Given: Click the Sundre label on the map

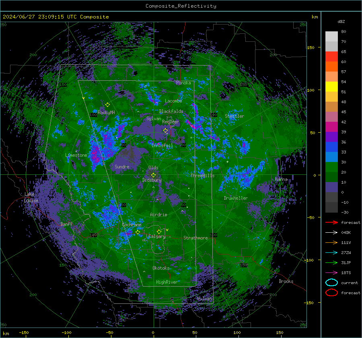Looking at the screenshot, I should coord(122,166).
